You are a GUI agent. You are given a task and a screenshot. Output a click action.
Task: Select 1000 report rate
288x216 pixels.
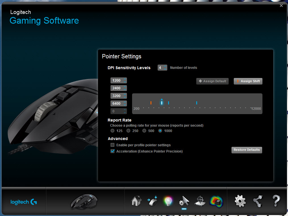click(x=160, y=131)
